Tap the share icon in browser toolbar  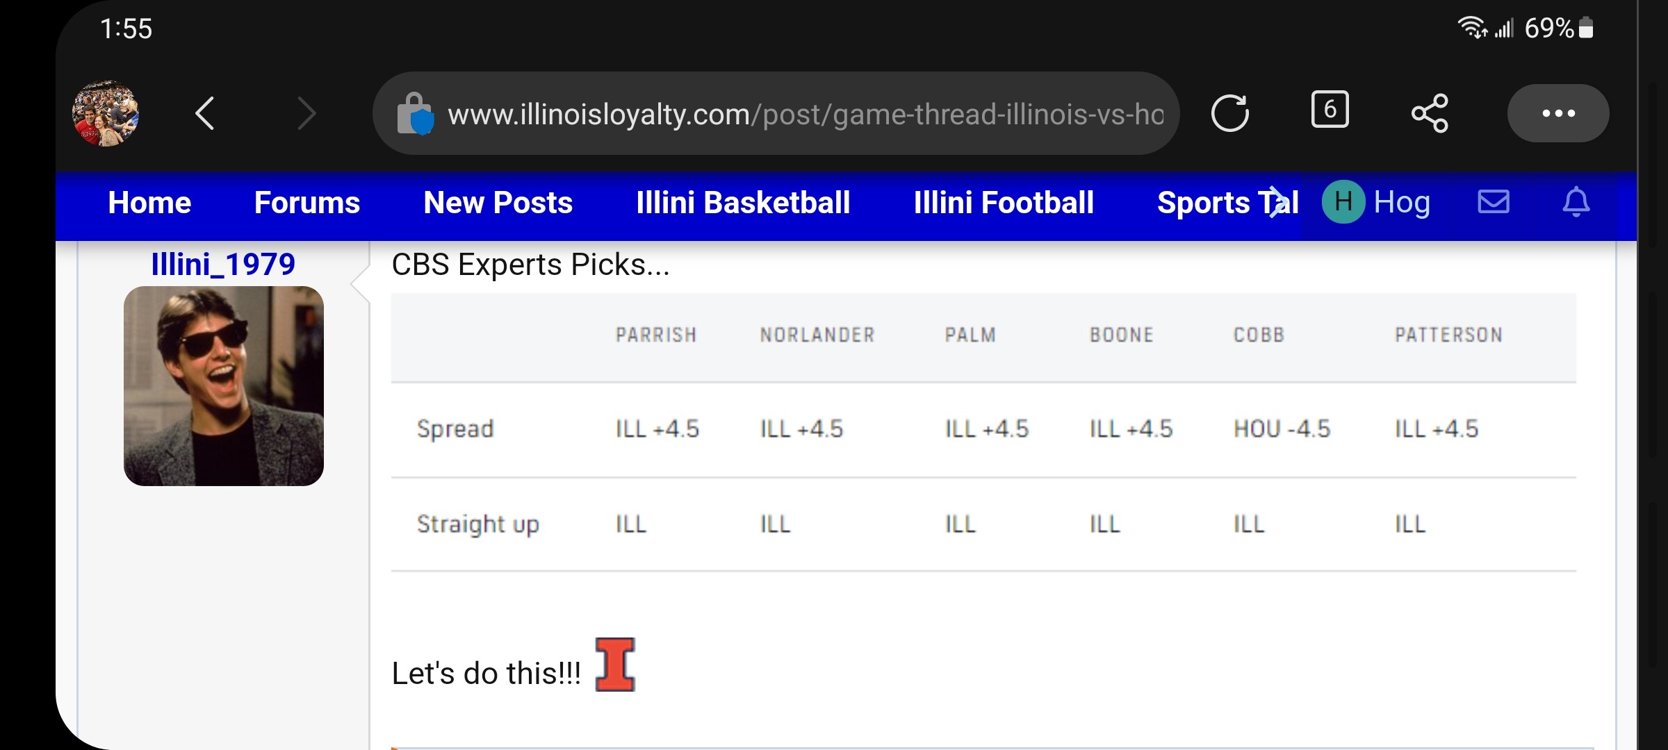1430,113
